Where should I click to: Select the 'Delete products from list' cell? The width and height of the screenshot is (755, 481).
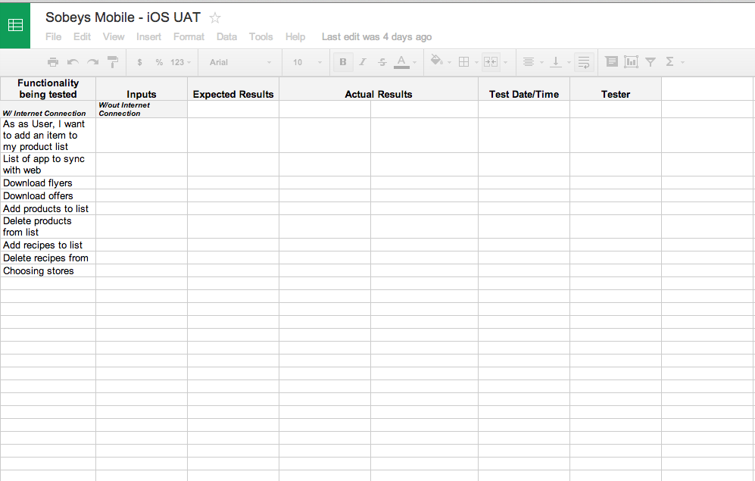click(x=48, y=226)
